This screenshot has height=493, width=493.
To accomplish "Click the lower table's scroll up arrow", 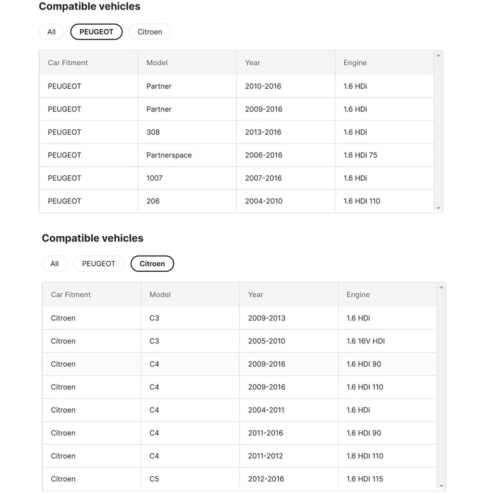I will point(441,287).
